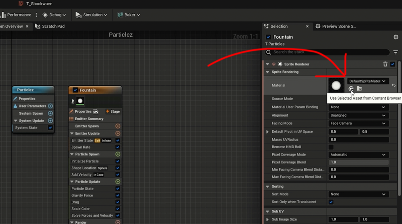402x224 pixels.
Task: Click Use Selected Asset from Content Browser icon
Action: [x=351, y=89]
